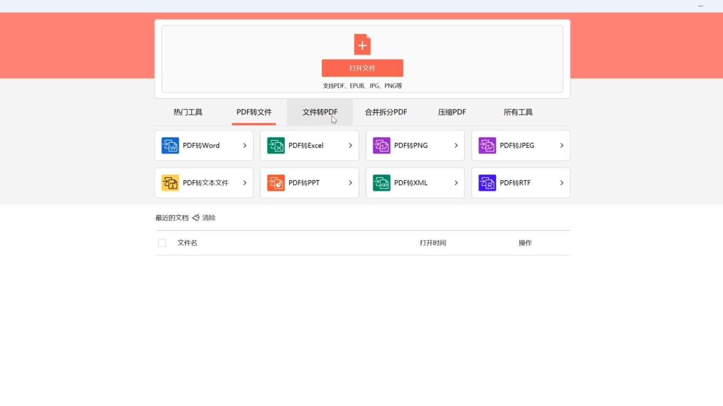The height and width of the screenshot is (406, 723).
Task: Expand the PDF转PPT chevron arrow
Action: (350, 183)
